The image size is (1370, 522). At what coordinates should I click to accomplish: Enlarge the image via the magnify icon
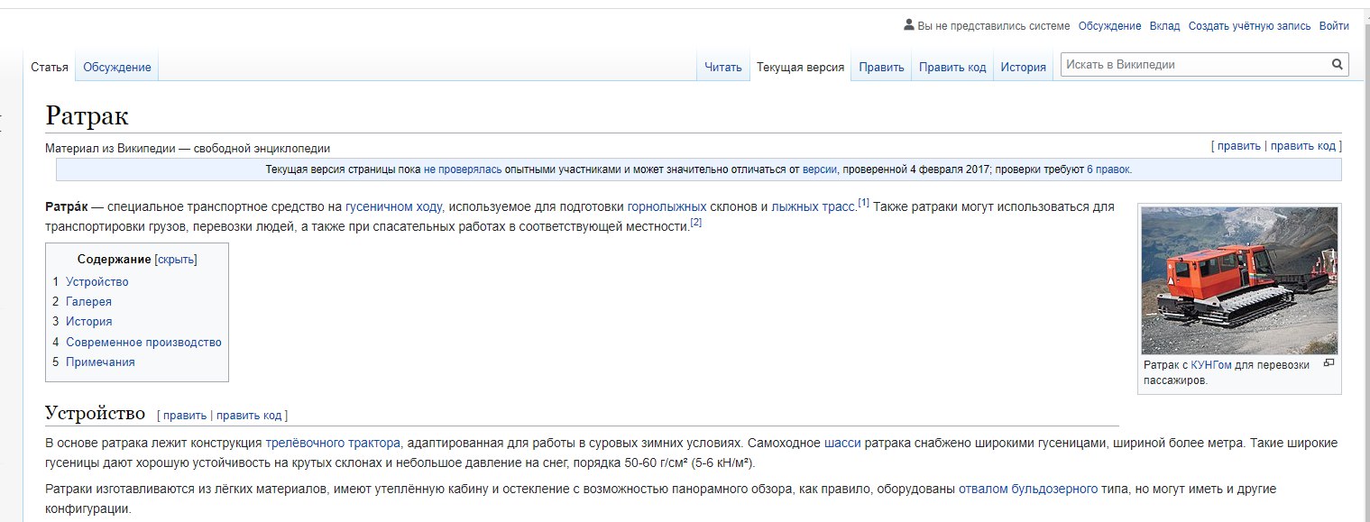1329,363
